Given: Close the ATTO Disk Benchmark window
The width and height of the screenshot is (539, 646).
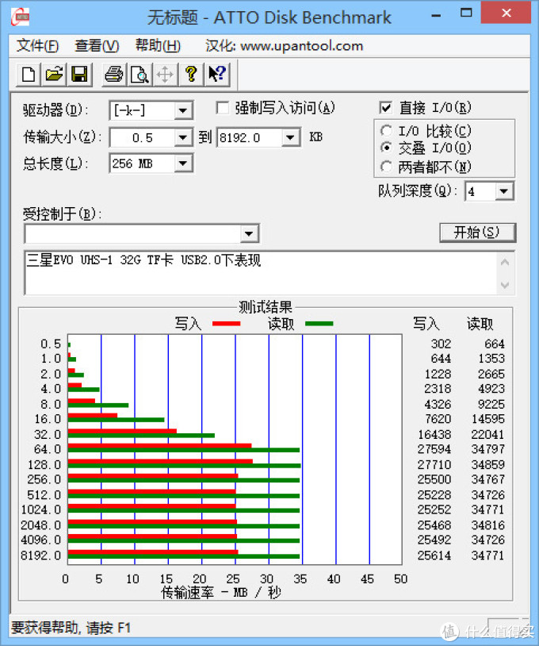Looking at the screenshot, I should (x=506, y=13).
